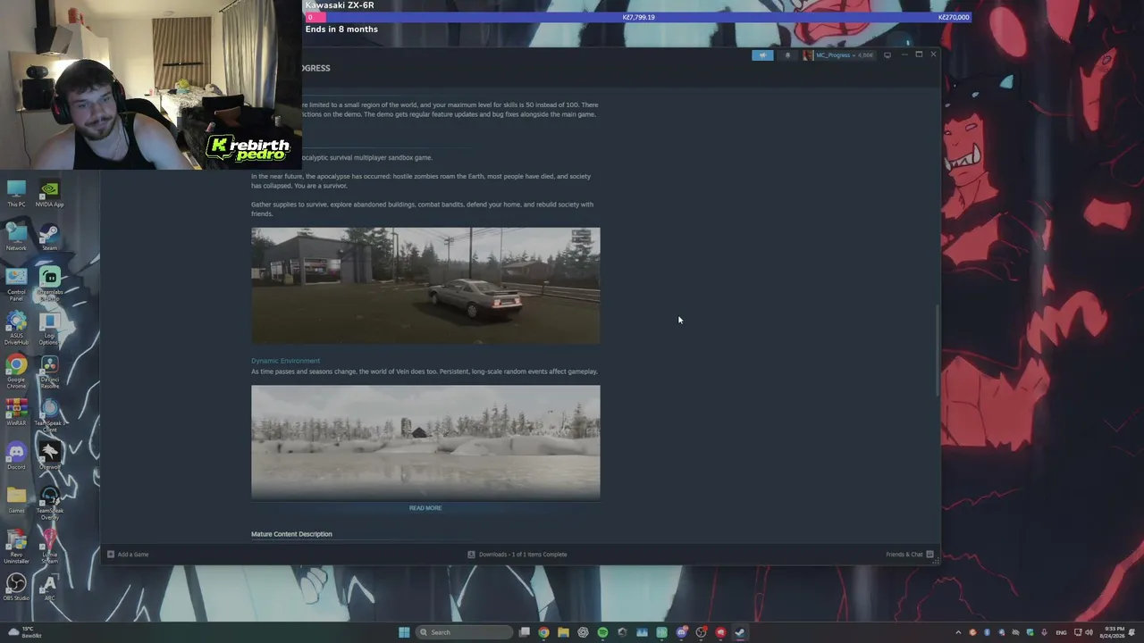This screenshot has height=643, width=1144.
Task: Switch to Steam on the taskbar
Action: 740,632
